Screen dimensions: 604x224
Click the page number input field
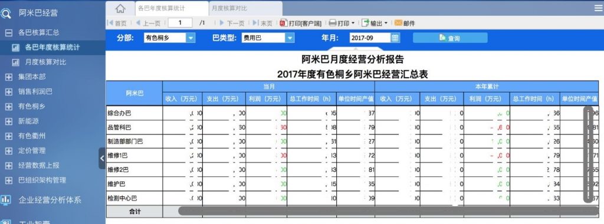pos(180,23)
